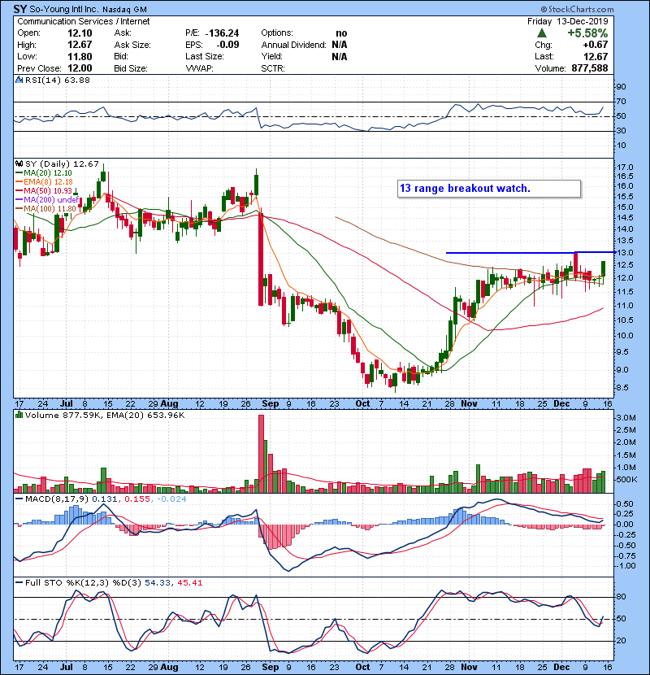650x675 pixels.
Task: Click the candlestick icon next to SY (Daily)
Action: coord(19,164)
